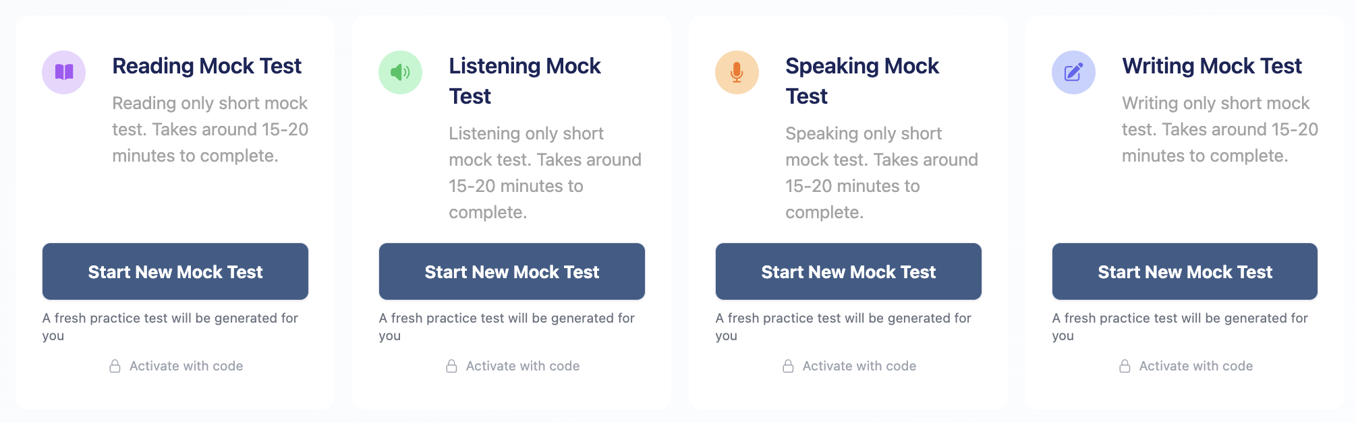Select the "Listening Mock Test" heading

[x=524, y=81]
